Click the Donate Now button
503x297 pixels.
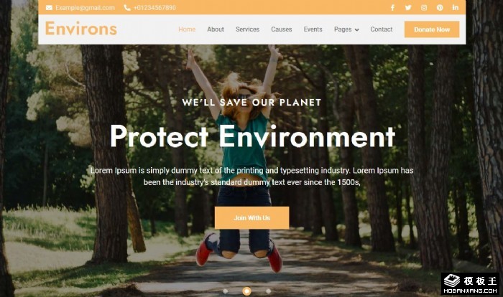(432, 29)
